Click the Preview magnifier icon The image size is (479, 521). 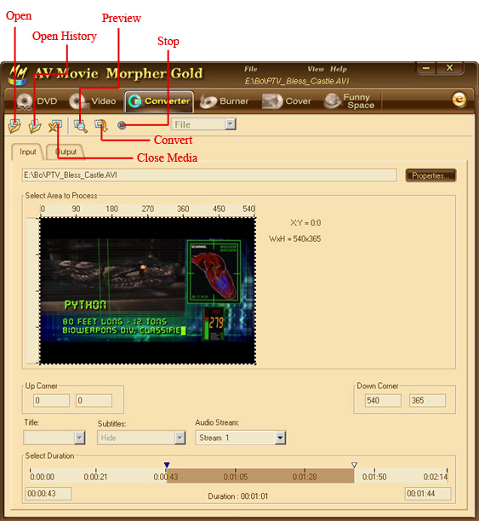click(x=81, y=126)
